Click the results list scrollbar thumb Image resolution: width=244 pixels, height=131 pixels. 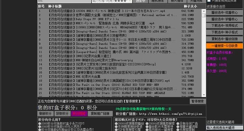204,16
